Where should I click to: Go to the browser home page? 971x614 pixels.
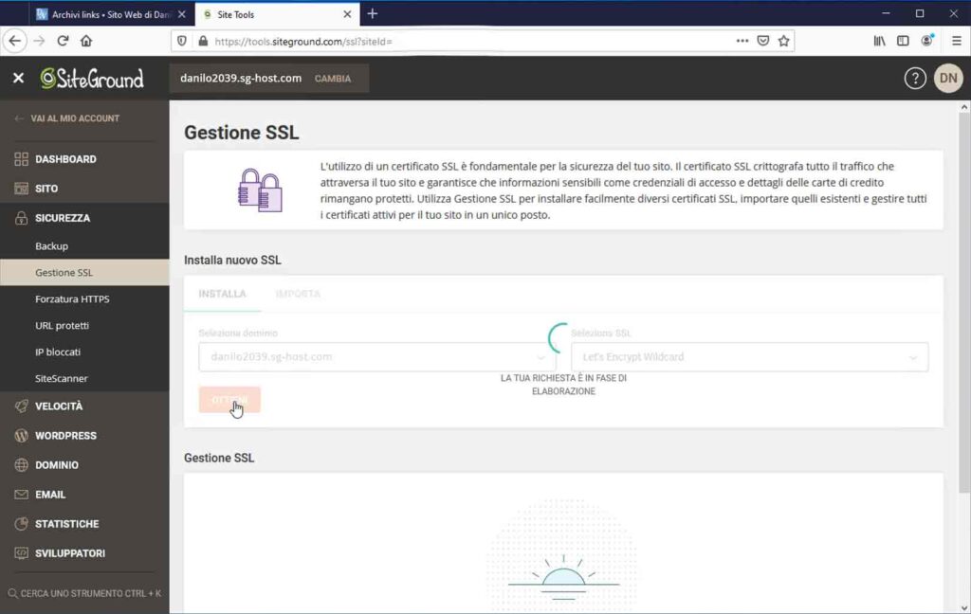86,41
